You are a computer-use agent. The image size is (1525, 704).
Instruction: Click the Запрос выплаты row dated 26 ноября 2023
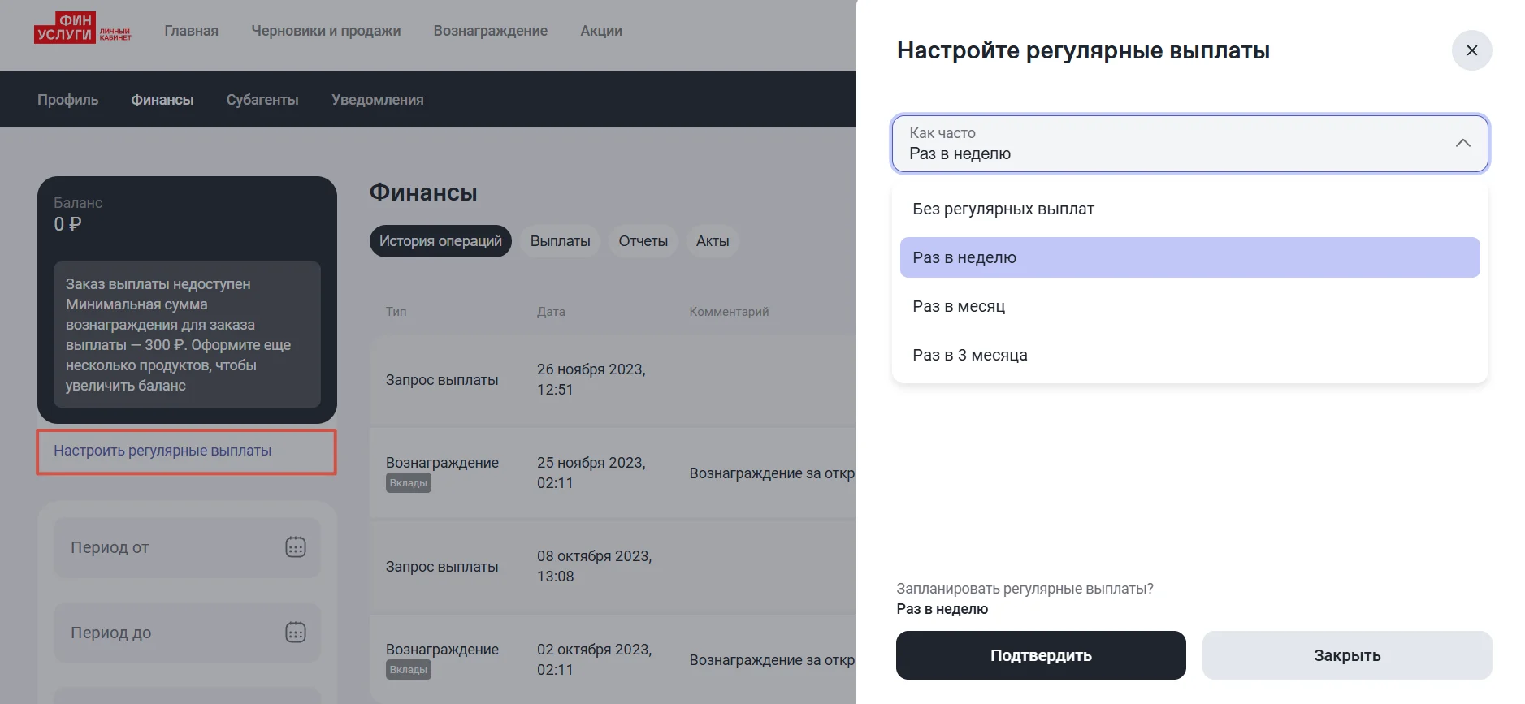[613, 379]
